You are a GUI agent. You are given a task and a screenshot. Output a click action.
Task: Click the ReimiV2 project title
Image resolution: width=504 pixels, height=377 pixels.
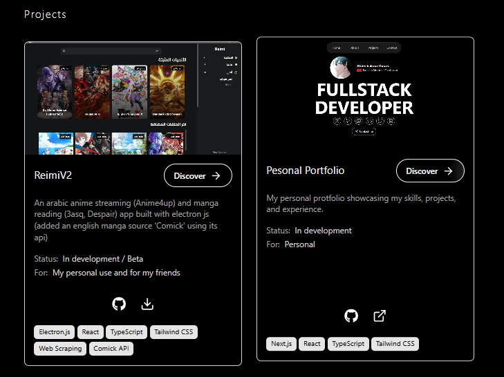coord(52,175)
